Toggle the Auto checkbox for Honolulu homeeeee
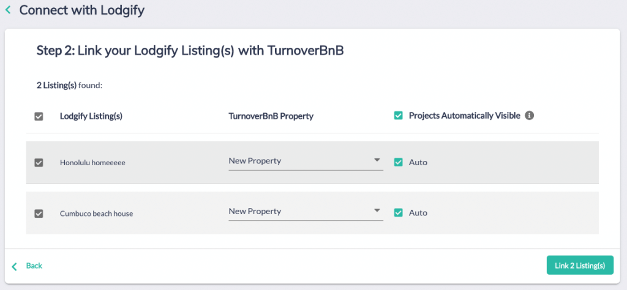 (398, 162)
